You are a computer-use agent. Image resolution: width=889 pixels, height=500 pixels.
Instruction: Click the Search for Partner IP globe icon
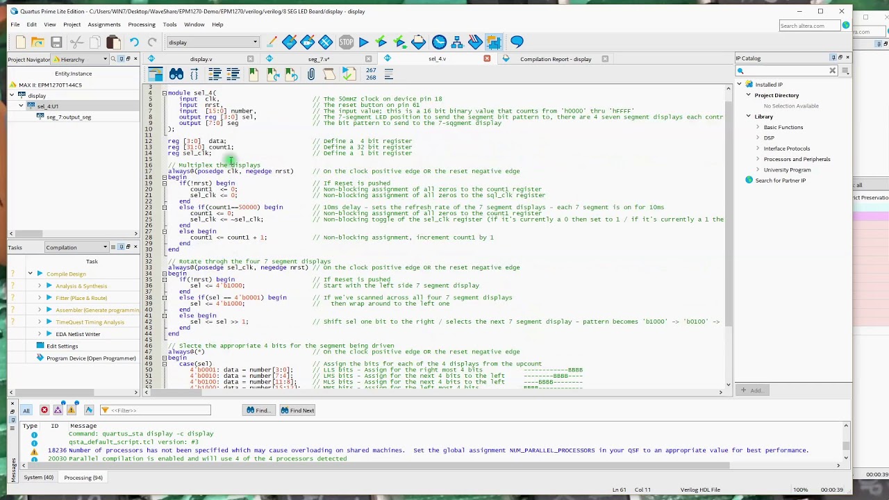(x=749, y=181)
